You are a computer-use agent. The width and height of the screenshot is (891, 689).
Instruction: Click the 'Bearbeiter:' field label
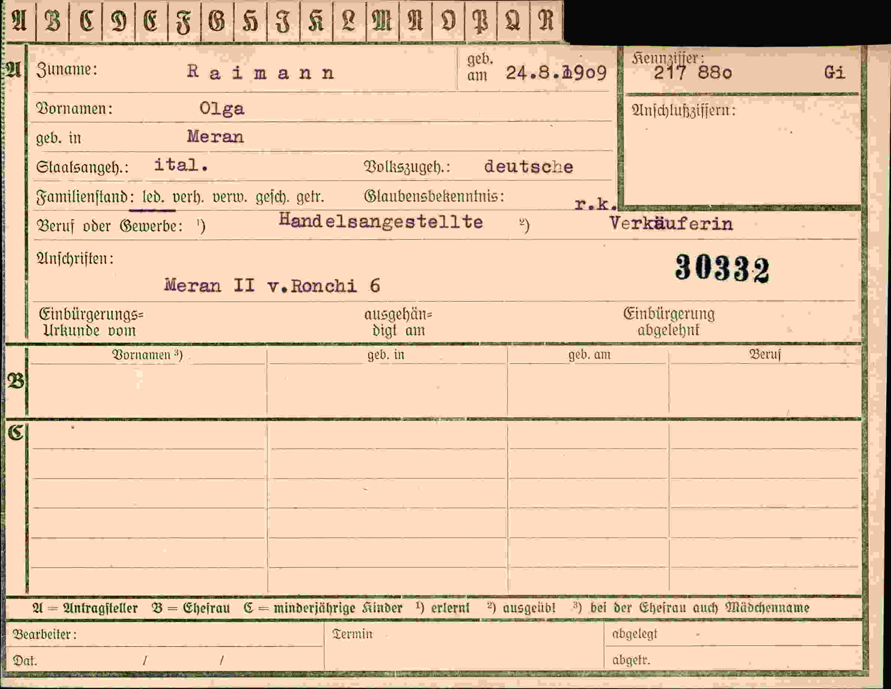tap(45, 634)
